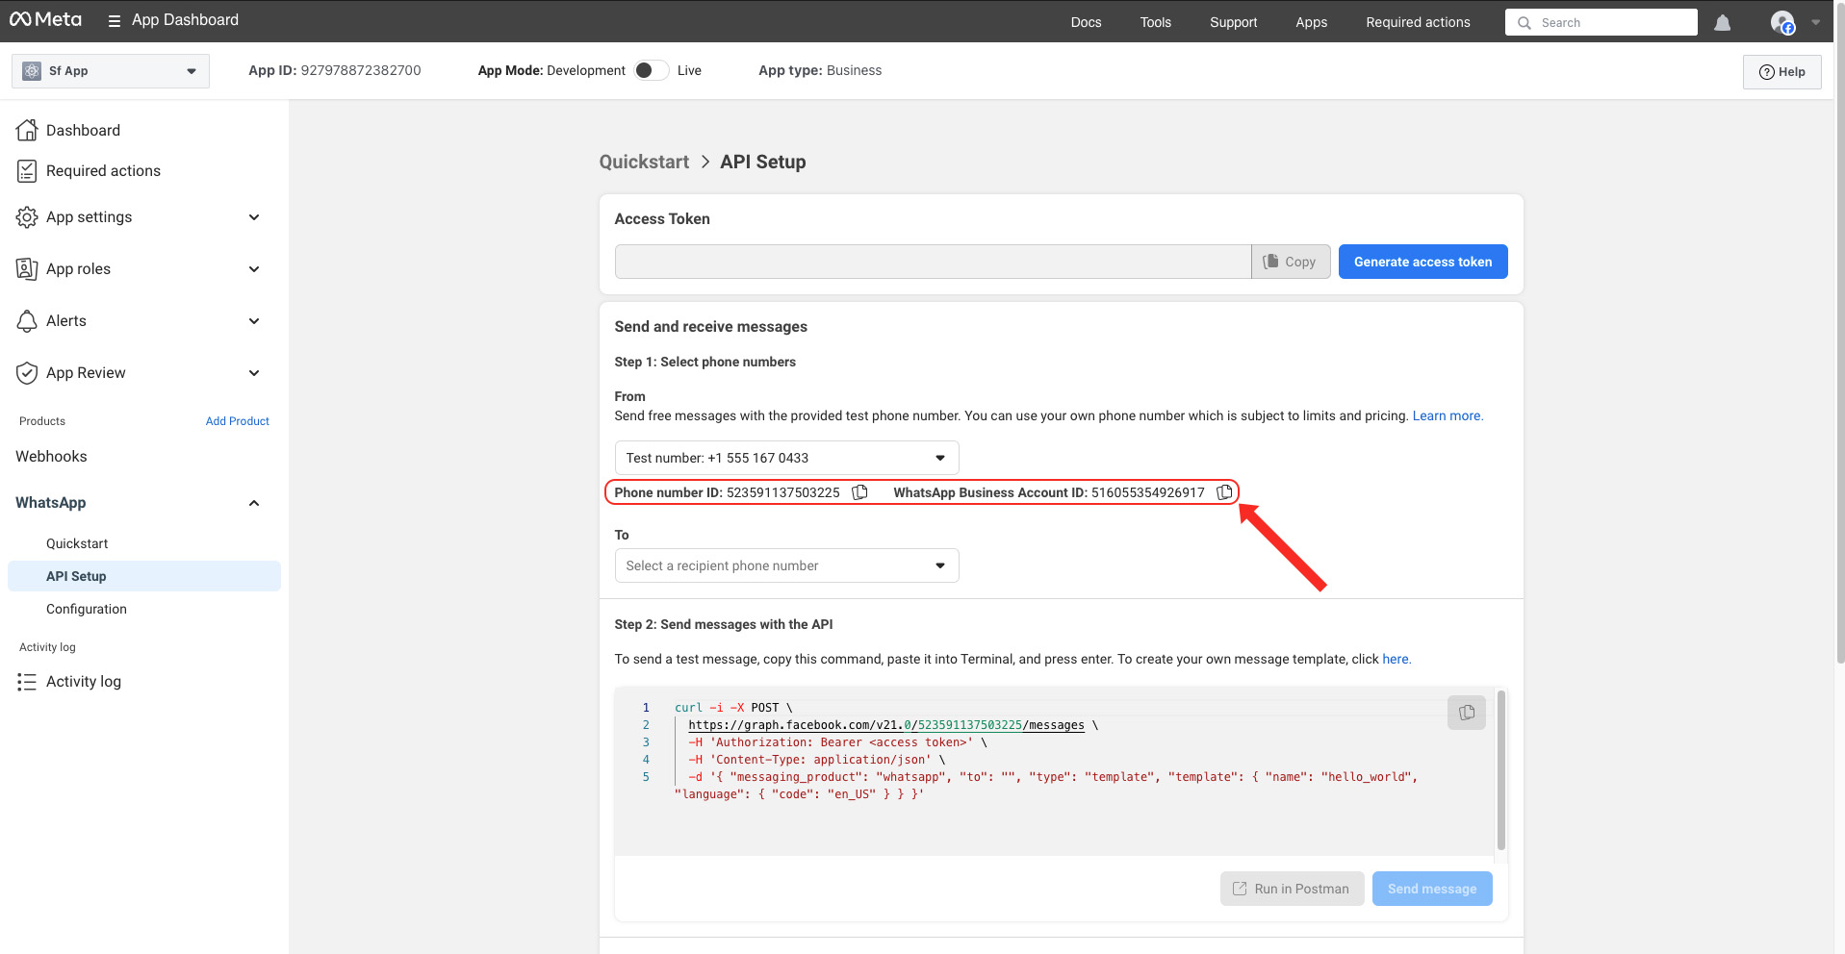
Task: Open Webhooks product page
Action: click(51, 457)
